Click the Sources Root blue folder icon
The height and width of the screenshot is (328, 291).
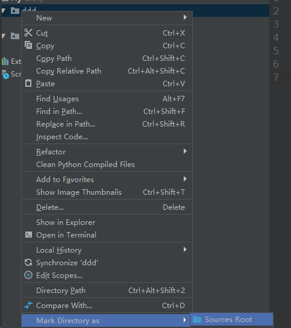coord(197,320)
